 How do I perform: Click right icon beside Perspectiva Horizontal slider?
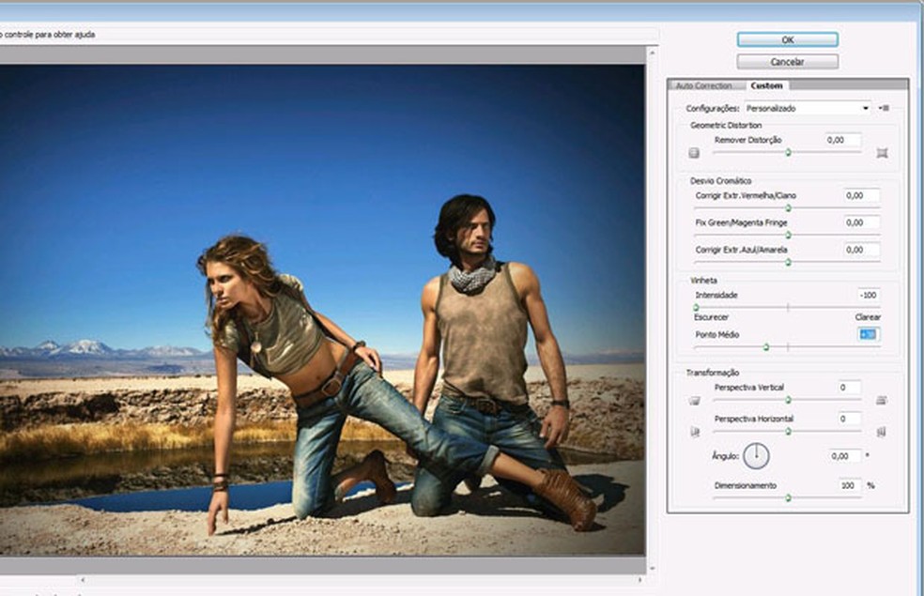click(x=882, y=432)
